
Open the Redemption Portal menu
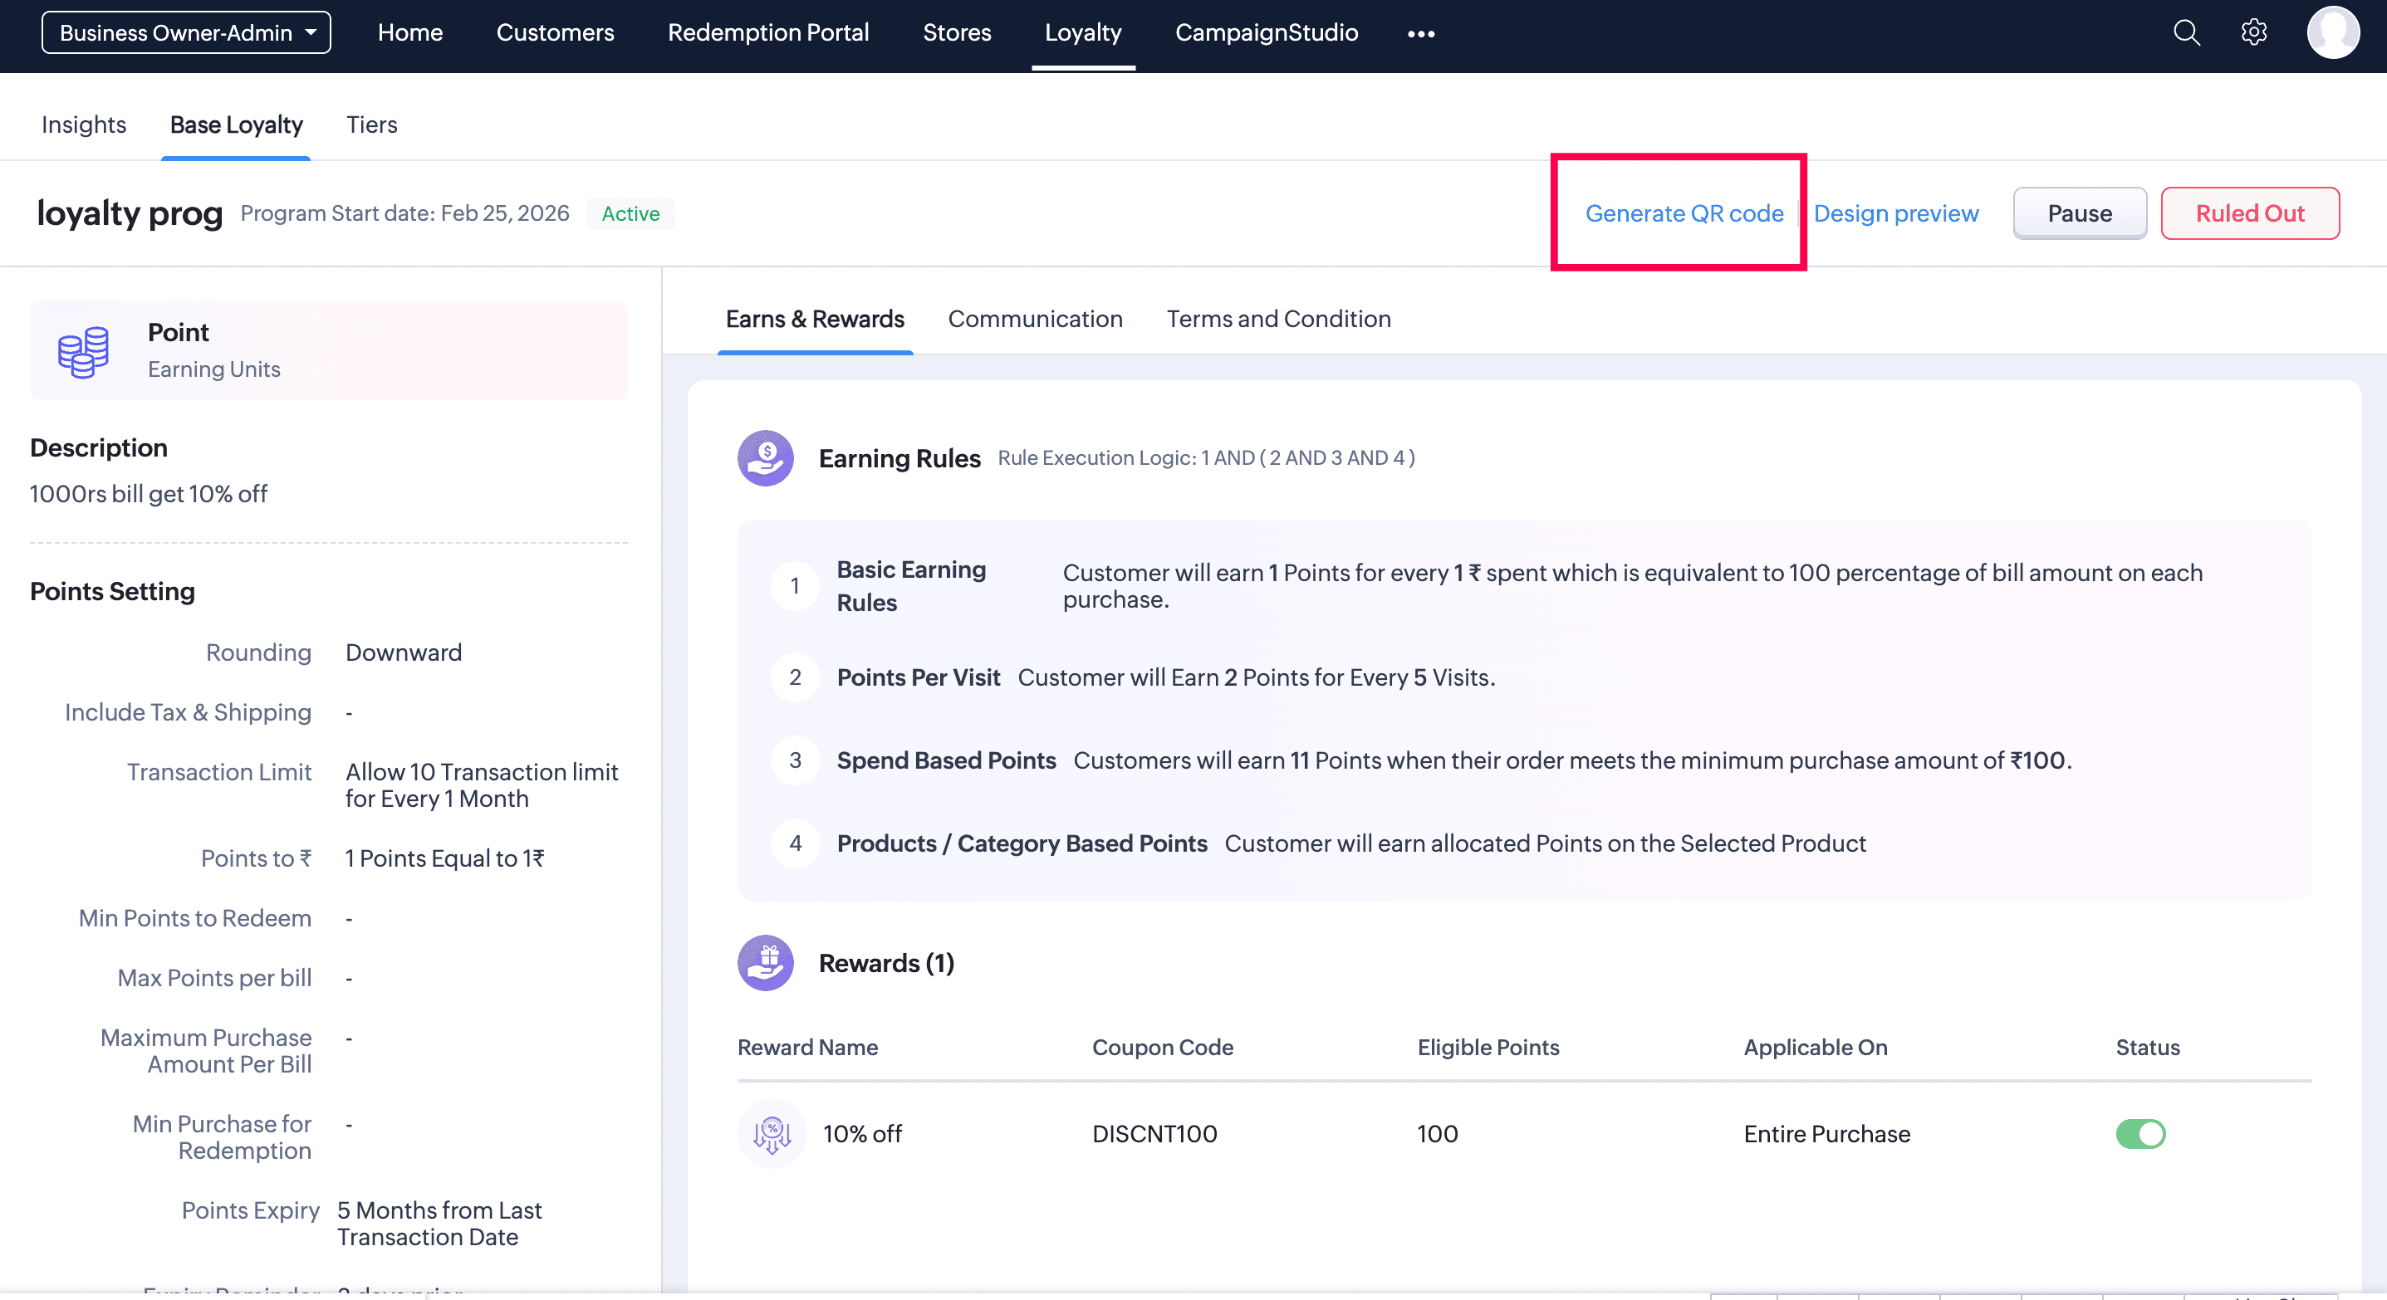tap(768, 32)
